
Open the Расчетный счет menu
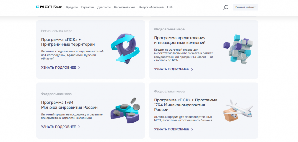(x=125, y=7)
